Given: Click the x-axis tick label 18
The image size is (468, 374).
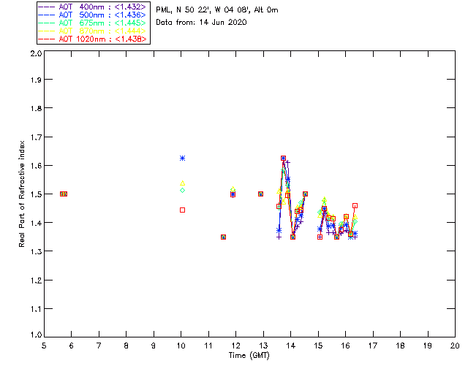Looking at the screenshot, I should (400, 346).
